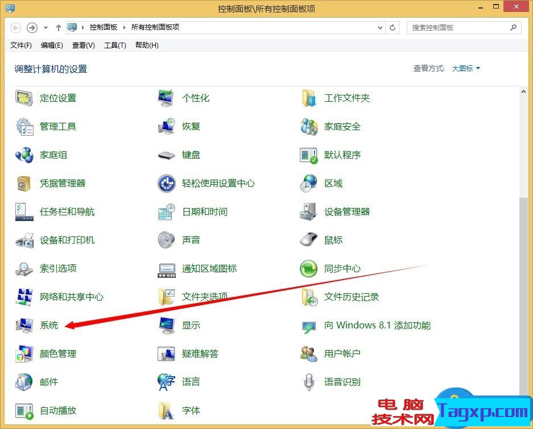Click the 设备管理器 label
The height and width of the screenshot is (429, 533).
(347, 212)
